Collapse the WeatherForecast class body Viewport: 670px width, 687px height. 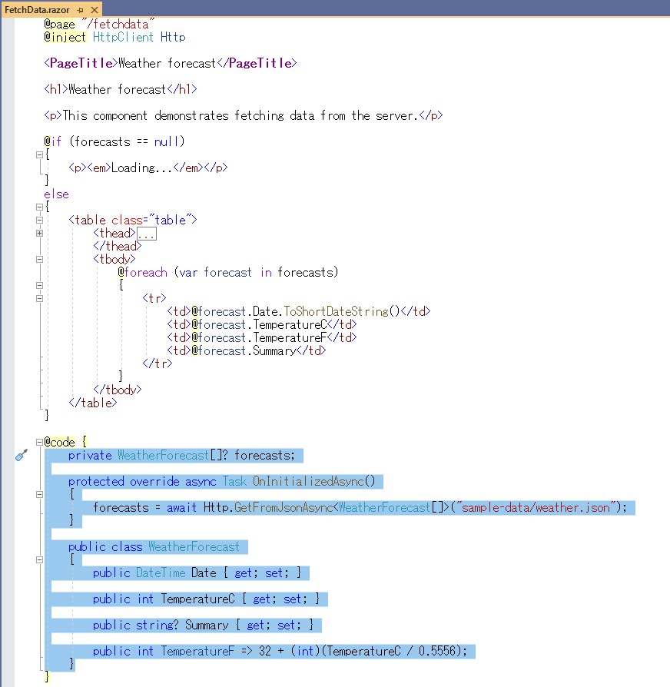(39, 559)
